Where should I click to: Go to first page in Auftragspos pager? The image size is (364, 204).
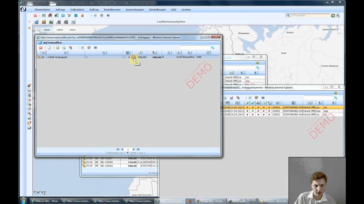(x=118, y=149)
